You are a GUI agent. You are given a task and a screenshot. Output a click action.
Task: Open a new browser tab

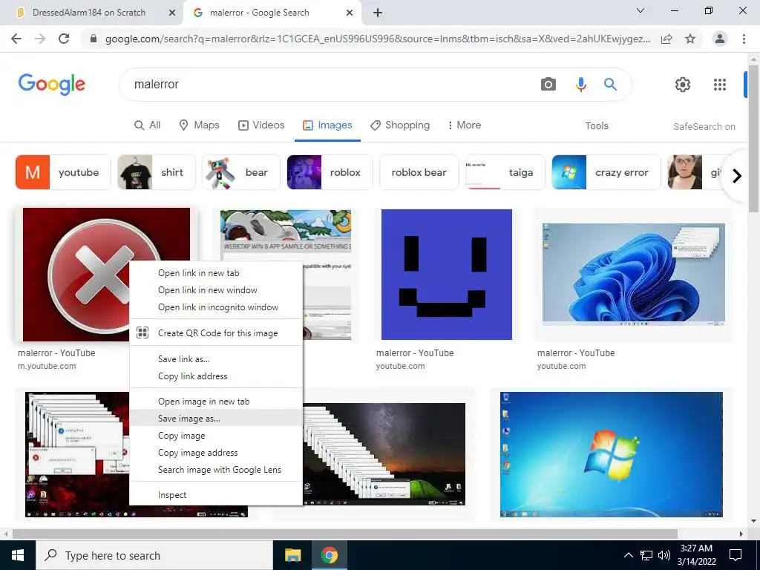[x=378, y=13]
